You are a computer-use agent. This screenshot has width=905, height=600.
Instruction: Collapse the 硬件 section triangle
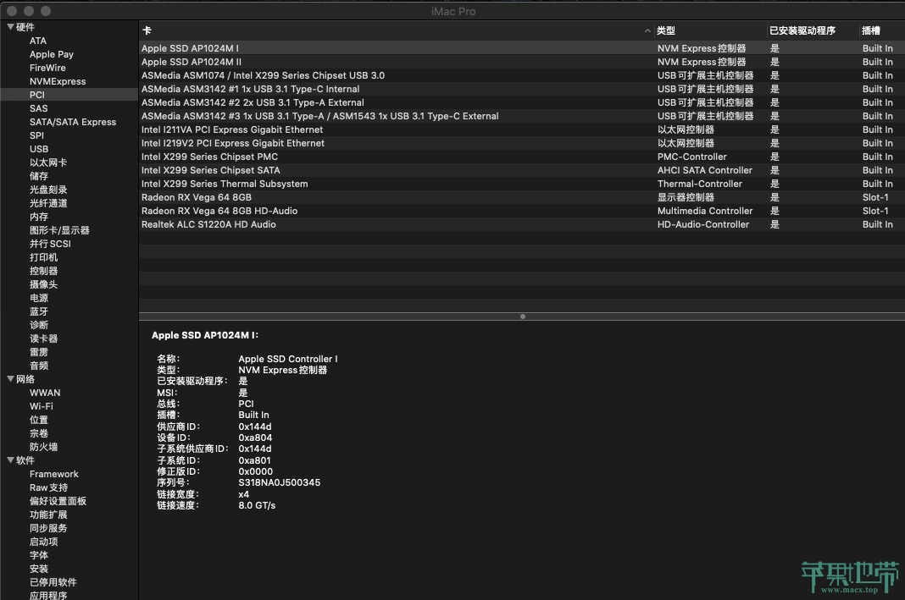[x=10, y=27]
